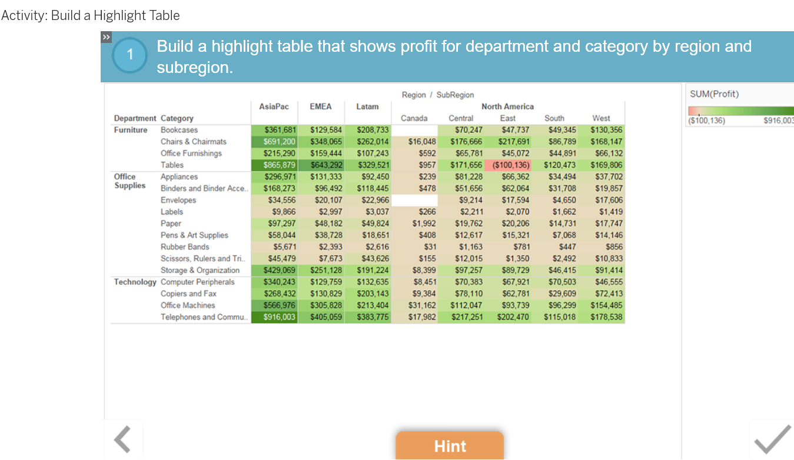Select the EMEA region header
The image size is (794, 460).
click(x=321, y=106)
